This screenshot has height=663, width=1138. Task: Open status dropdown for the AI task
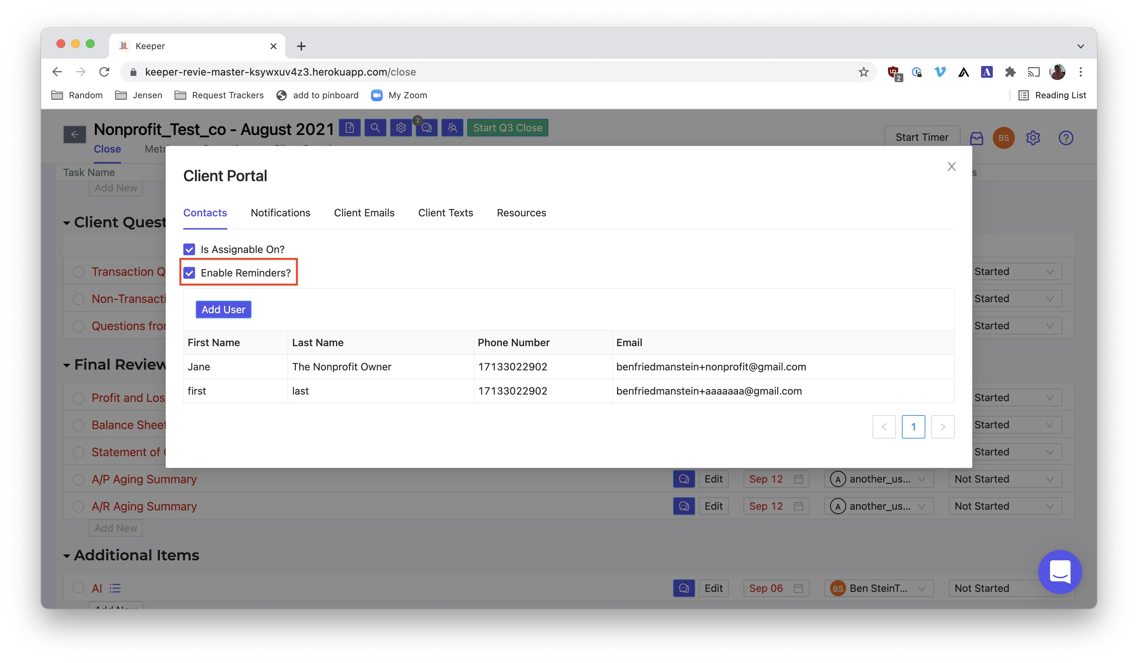tap(1005, 589)
